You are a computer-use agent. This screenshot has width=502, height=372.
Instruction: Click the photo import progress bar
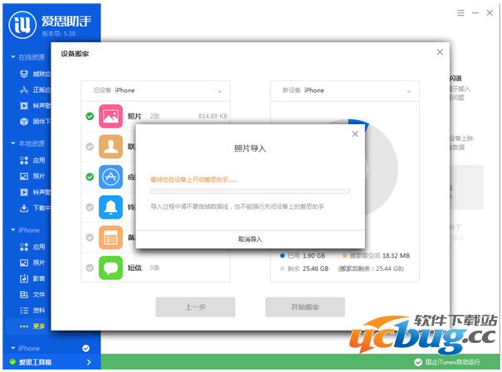(250, 191)
